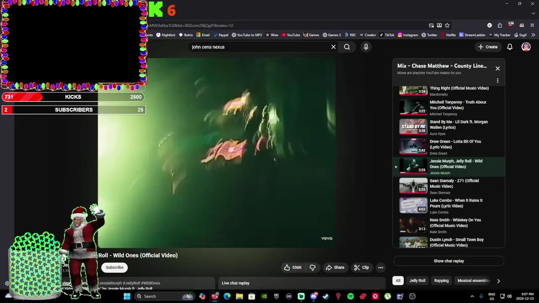
Task: Select the Rapping filter chip
Action: pyautogui.click(x=441, y=281)
